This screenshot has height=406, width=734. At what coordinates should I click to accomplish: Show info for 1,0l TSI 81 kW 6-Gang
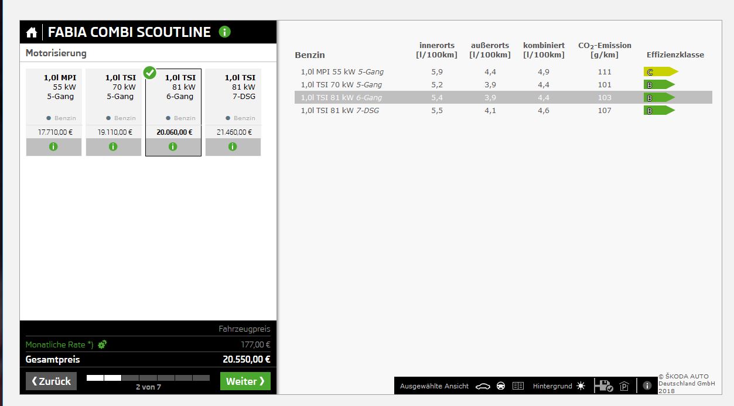[173, 147]
